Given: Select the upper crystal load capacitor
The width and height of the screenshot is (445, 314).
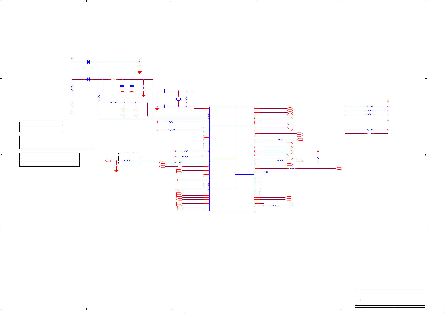Looking at the screenshot, I should tap(164, 91).
